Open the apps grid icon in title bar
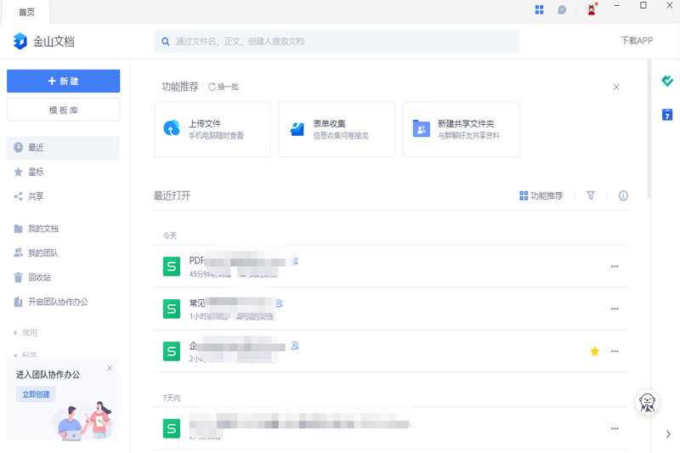Image resolution: width=680 pixels, height=453 pixels. point(539,9)
